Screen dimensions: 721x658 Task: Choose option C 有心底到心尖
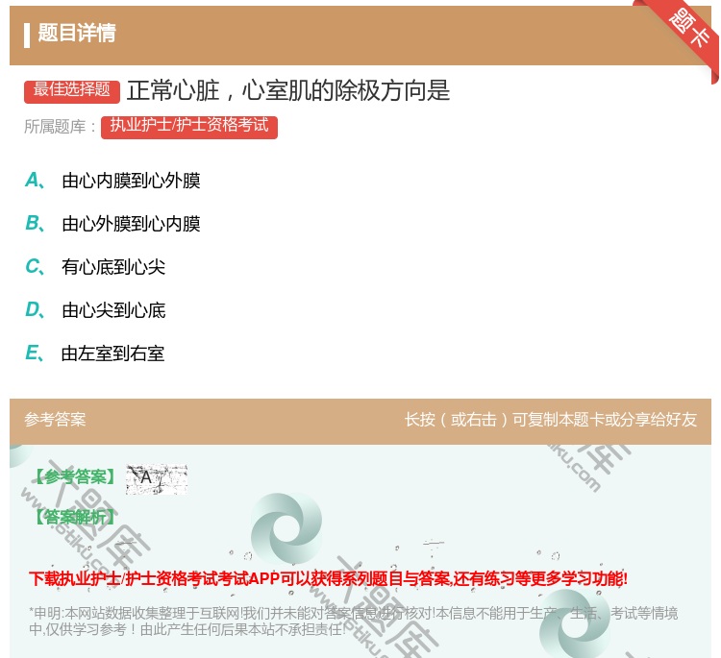(x=95, y=267)
